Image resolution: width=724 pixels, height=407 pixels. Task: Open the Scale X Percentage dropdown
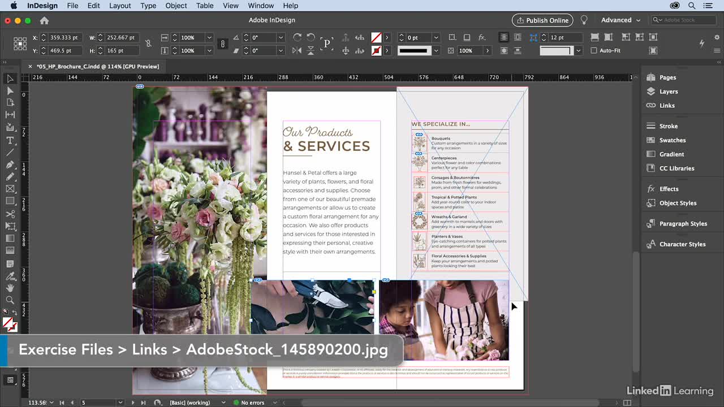coord(209,37)
